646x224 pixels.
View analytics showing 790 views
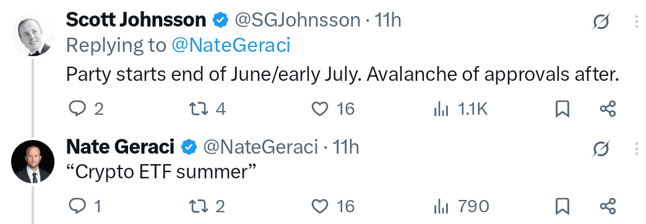pos(462,206)
